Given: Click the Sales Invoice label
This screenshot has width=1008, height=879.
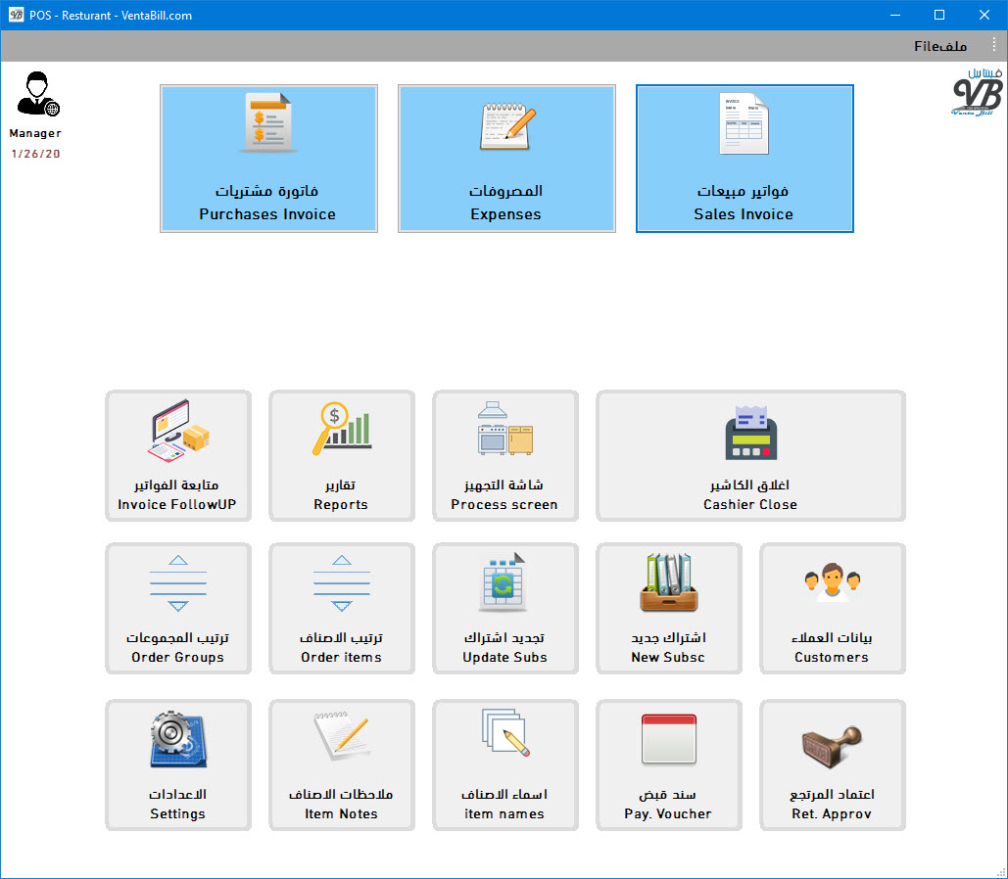Looking at the screenshot, I should click(744, 214).
